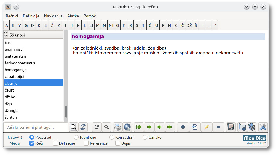
Task: Click letter Đ in alphabet bar
Action: click(39, 25)
